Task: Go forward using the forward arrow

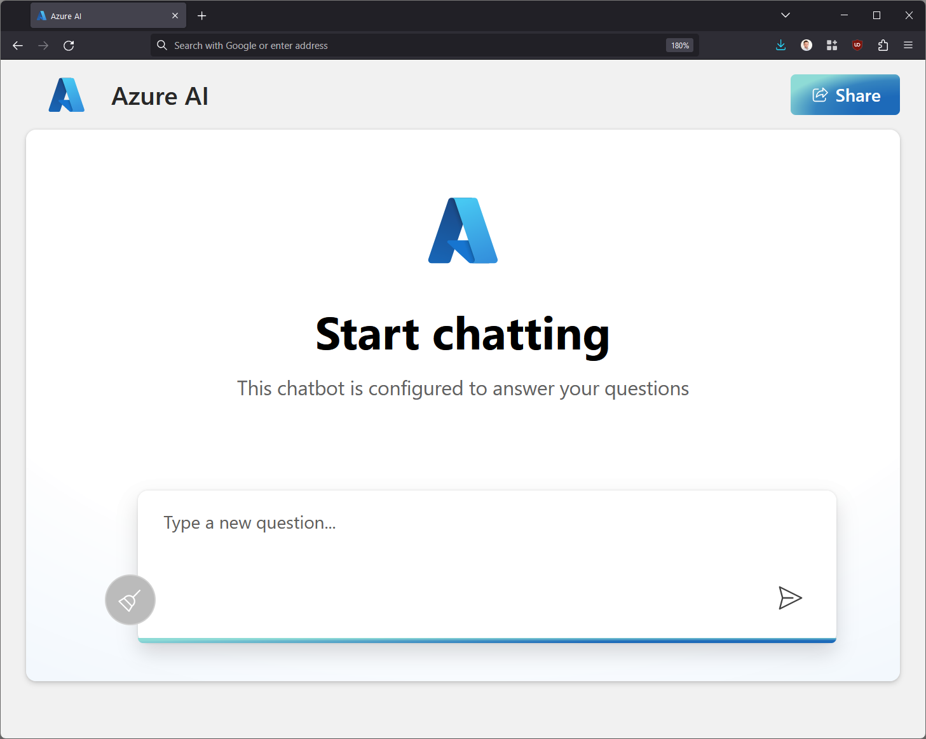Action: click(x=43, y=46)
